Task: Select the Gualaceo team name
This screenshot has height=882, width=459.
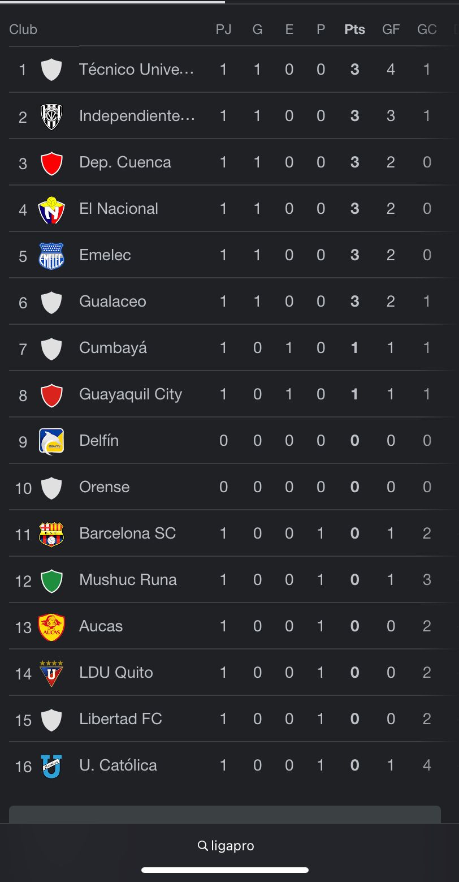Action: pos(112,302)
